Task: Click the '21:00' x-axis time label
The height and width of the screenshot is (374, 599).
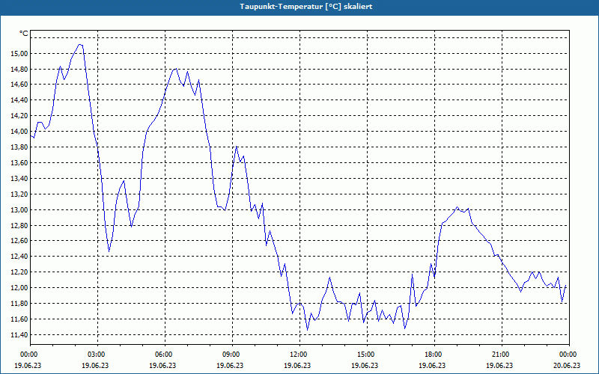Action: 502,354
